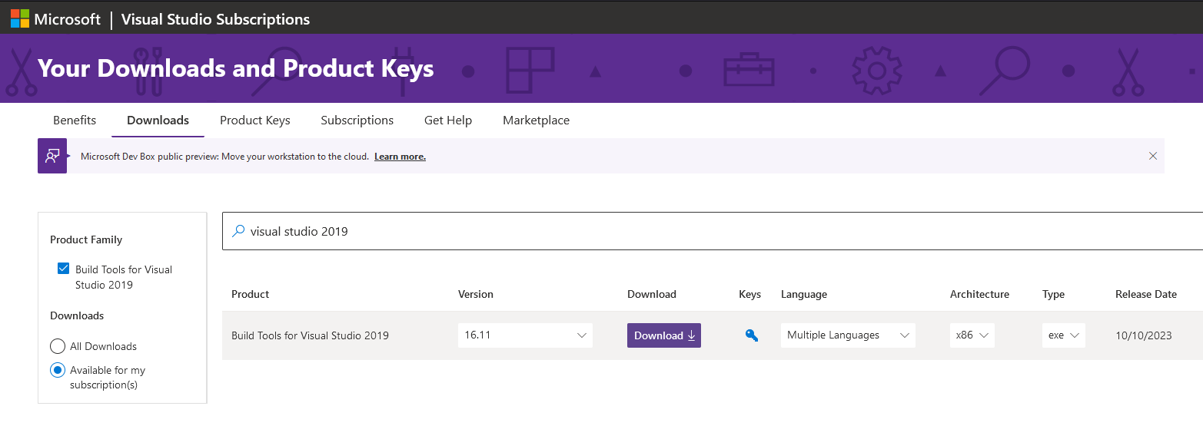The image size is (1203, 426).
Task: Select the All Downloads radio button
Action: tap(58, 346)
